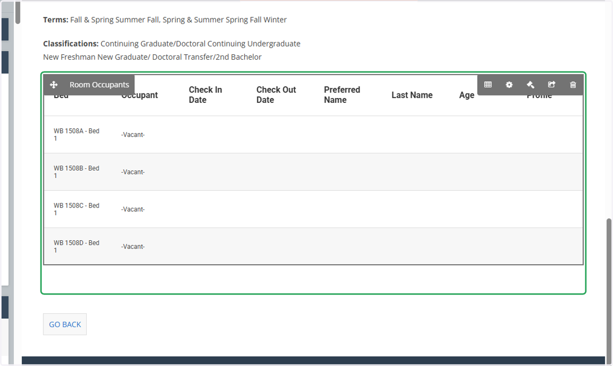
Task: Click the Terms label text
Action: 56,20
